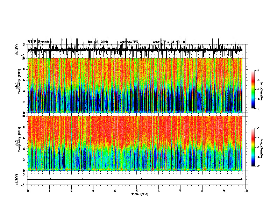Click the ch.1 spectrogram color bar
Screen dimensions: 277x214
tap(253, 90)
